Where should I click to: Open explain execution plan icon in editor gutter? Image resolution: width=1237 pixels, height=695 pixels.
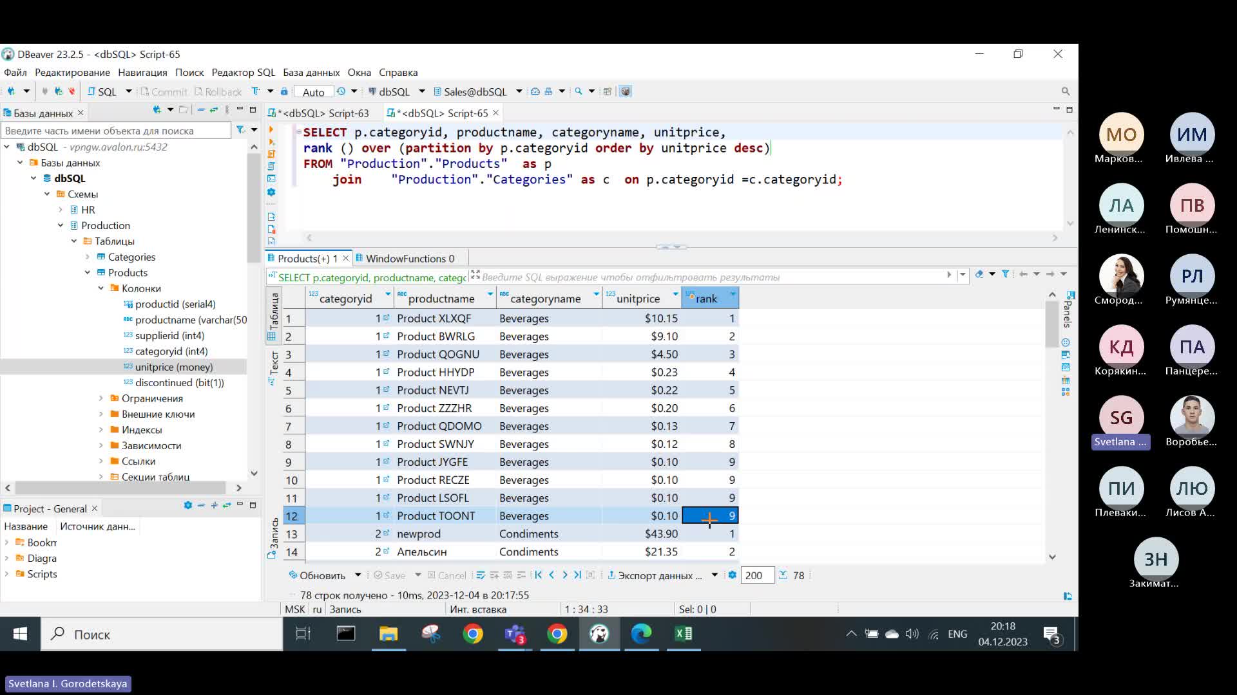271,166
